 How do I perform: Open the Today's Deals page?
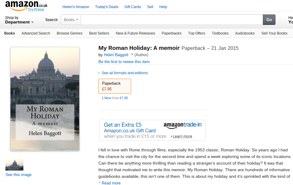click(107, 7)
